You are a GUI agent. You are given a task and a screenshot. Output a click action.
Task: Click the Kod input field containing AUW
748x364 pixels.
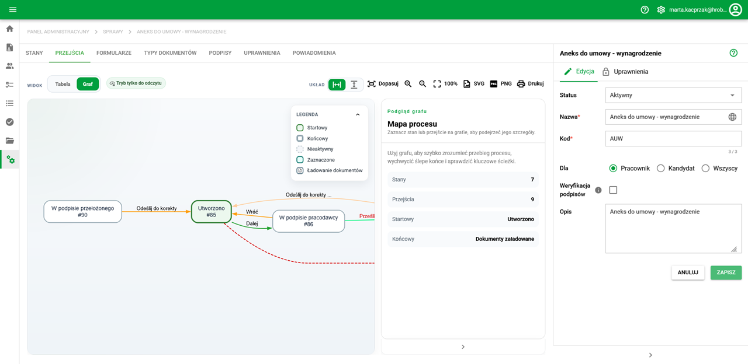tap(673, 138)
